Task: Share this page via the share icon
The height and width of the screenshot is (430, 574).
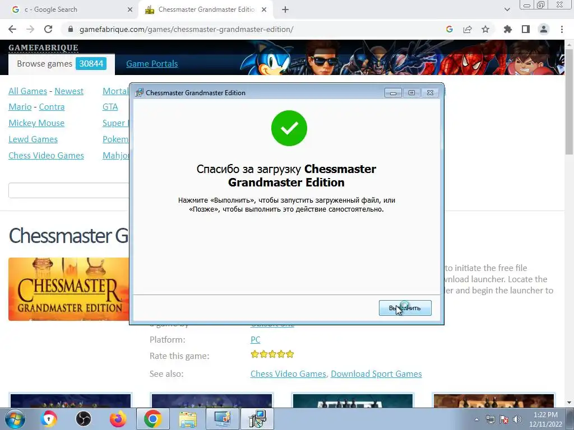Action: click(x=467, y=29)
